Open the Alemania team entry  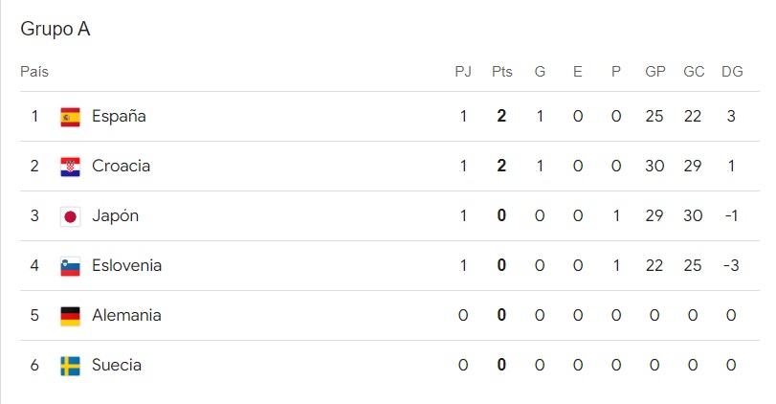(126, 316)
